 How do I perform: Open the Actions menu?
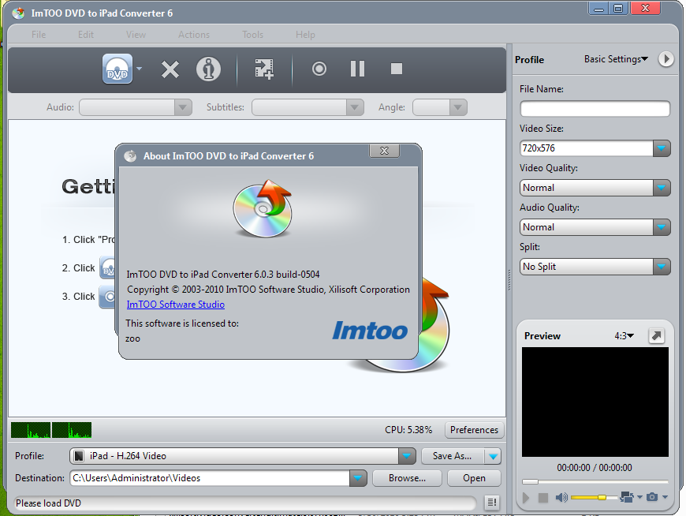point(194,35)
